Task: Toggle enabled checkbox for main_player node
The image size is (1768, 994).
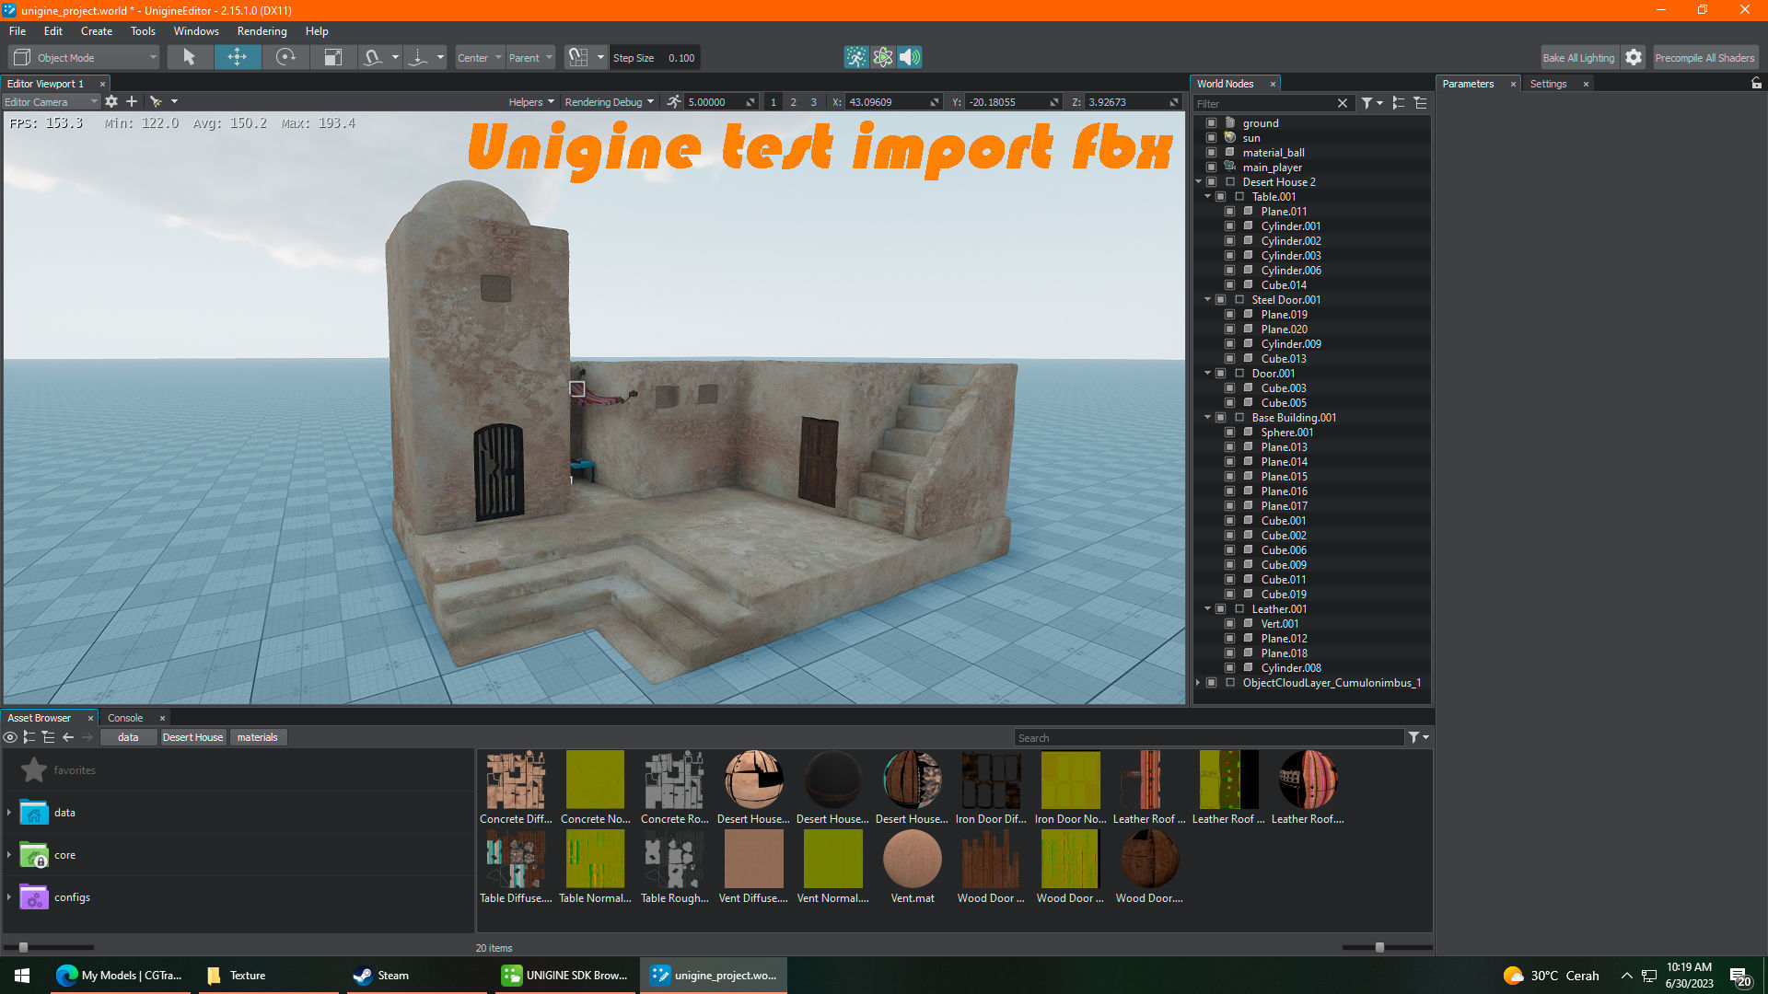Action: pyautogui.click(x=1212, y=168)
